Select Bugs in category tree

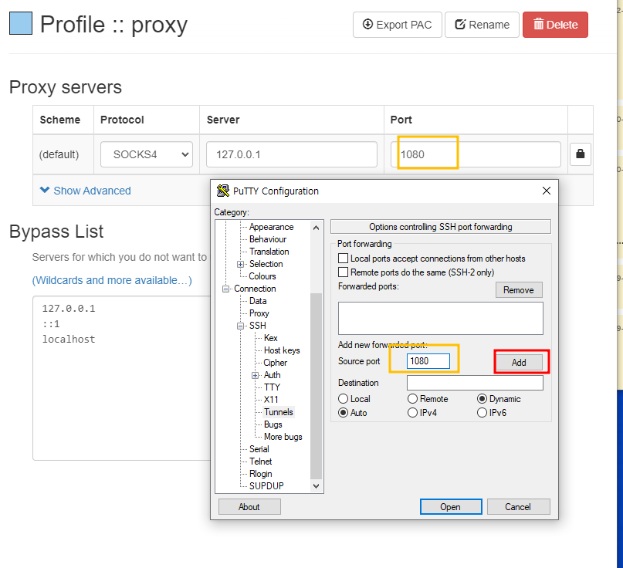point(273,424)
